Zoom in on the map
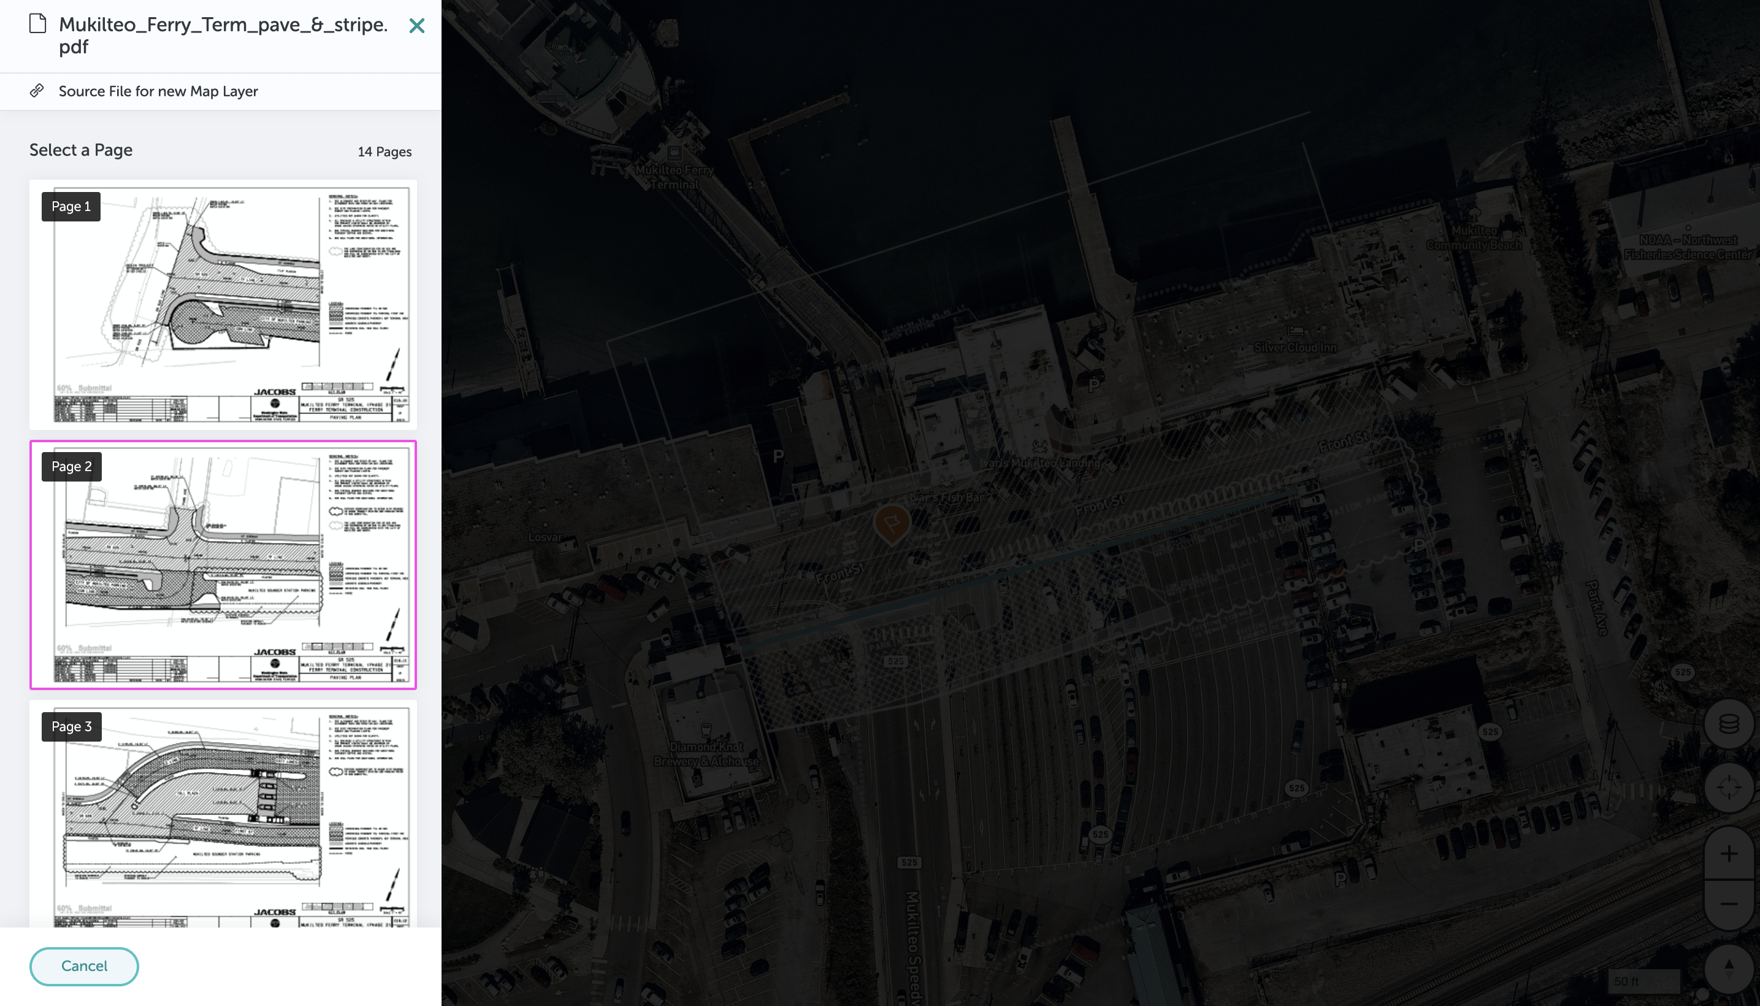Viewport: 1760px width, 1006px height. tap(1729, 853)
